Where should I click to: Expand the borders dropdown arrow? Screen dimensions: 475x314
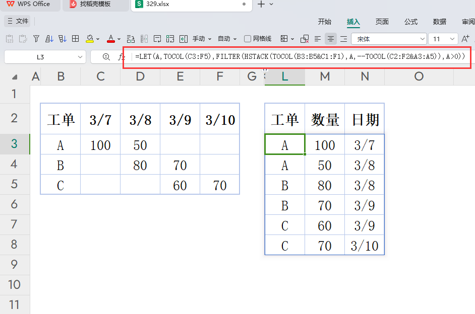pyautogui.click(x=292, y=39)
